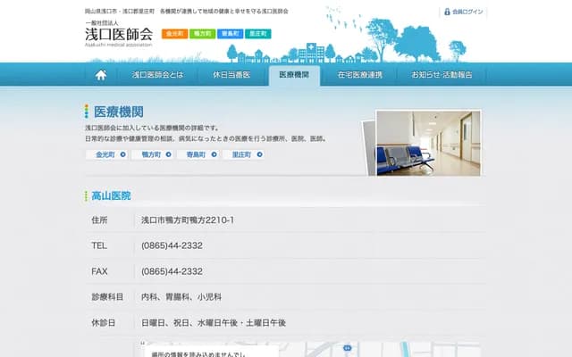Image resolution: width=572 pixels, height=357 pixels.
Task: Jump to 金光町 section link
Action: click(x=105, y=154)
